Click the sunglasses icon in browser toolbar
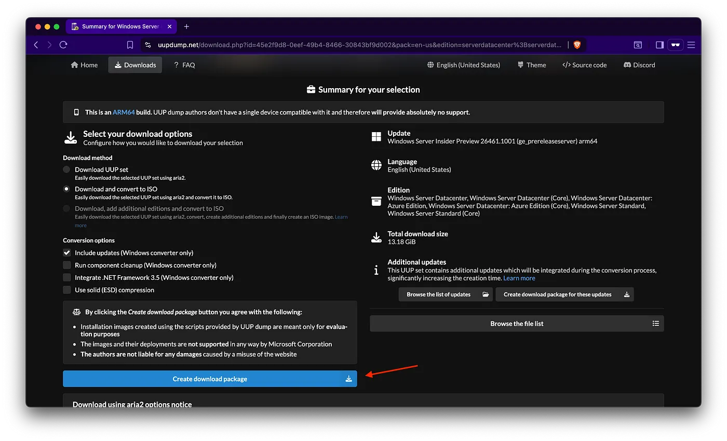Image resolution: width=727 pixels, height=441 pixels. coord(675,45)
